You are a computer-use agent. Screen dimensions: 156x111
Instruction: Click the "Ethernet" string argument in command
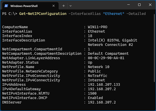114,14
